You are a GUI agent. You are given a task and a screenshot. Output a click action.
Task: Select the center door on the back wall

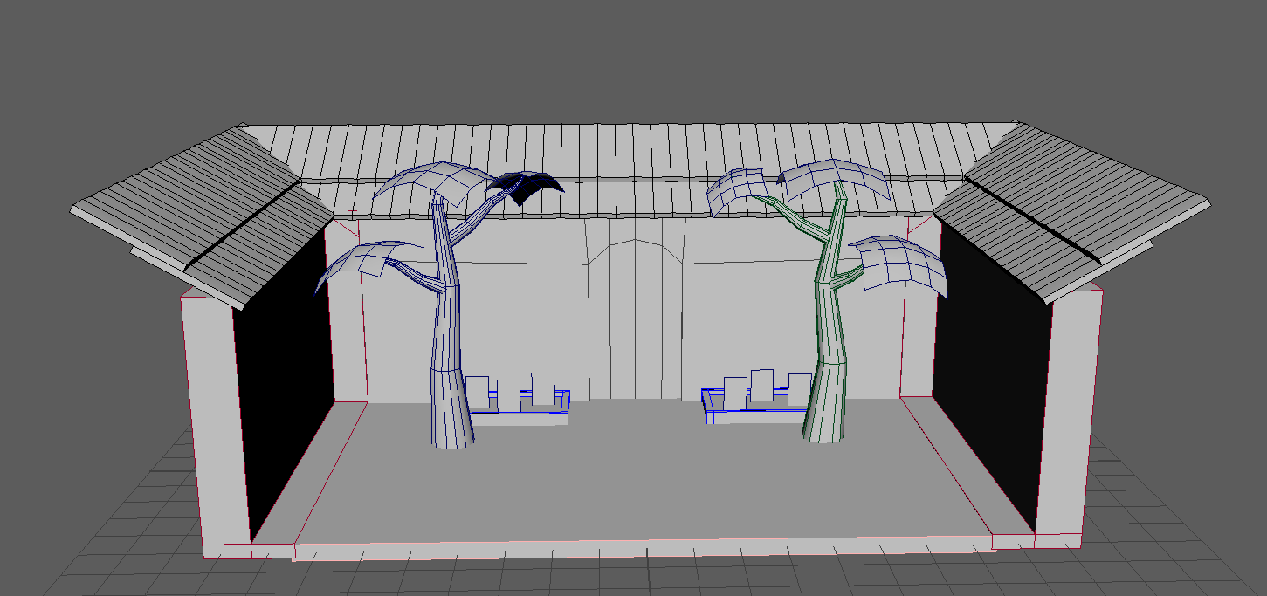[634, 323]
